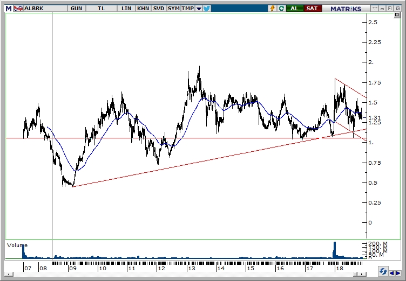
Task: Select the 13 year marker on time axis
Action: (191, 268)
